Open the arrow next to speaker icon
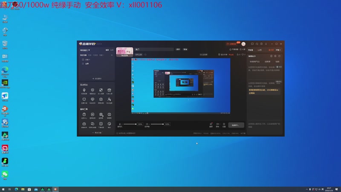Image resolution: width=341 pixels, height=192 pixels. click(149, 124)
